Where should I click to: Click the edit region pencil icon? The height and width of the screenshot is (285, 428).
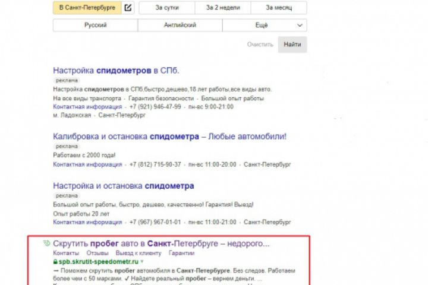click(128, 8)
